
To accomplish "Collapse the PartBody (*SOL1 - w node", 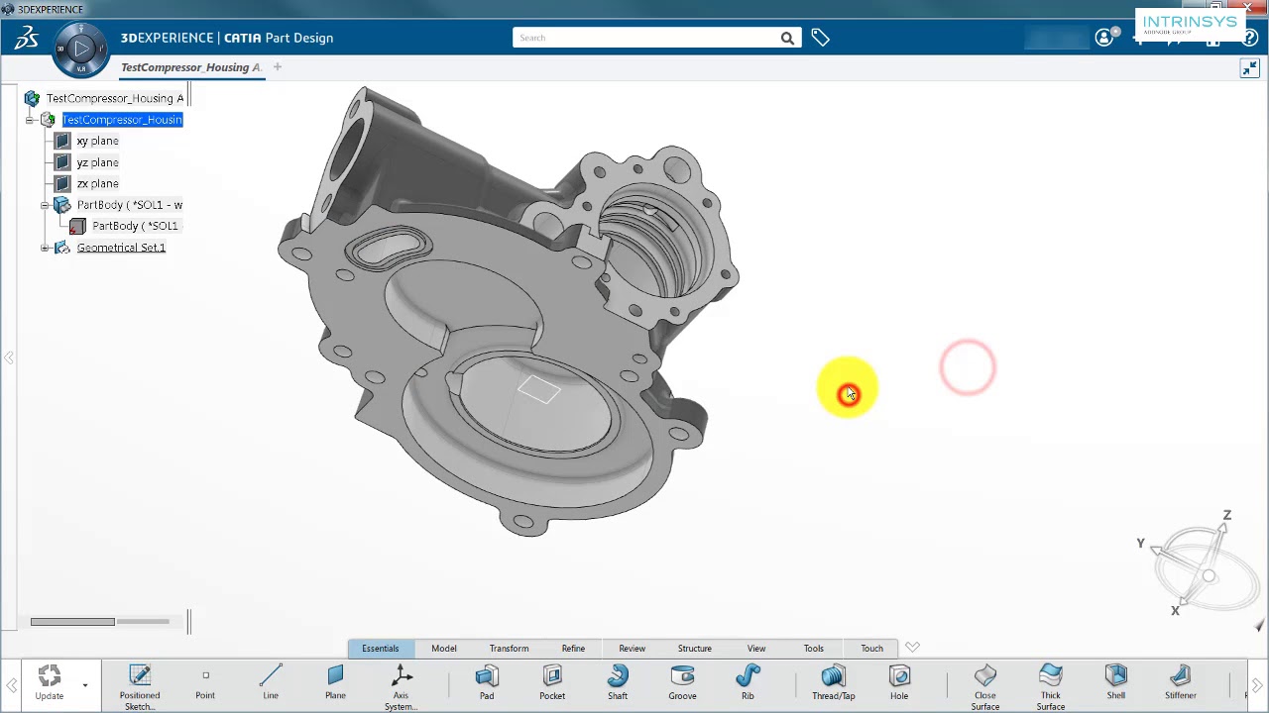I will point(45,205).
